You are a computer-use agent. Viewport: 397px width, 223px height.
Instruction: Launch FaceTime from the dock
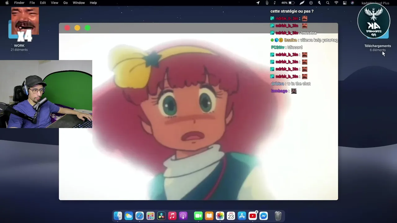(x=198, y=216)
